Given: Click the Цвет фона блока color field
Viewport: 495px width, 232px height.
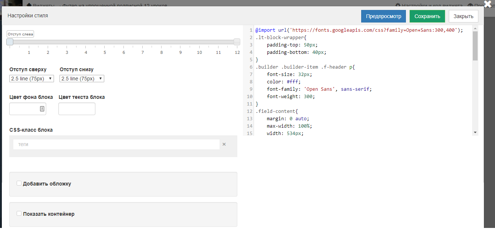Looking at the screenshot, I should pos(24,109).
